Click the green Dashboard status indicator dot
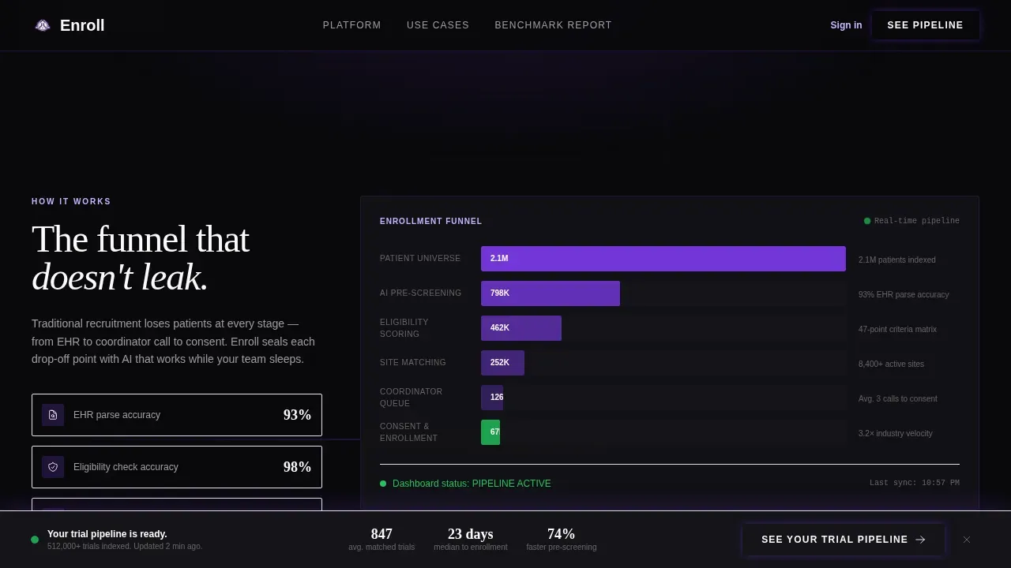 coord(383,484)
